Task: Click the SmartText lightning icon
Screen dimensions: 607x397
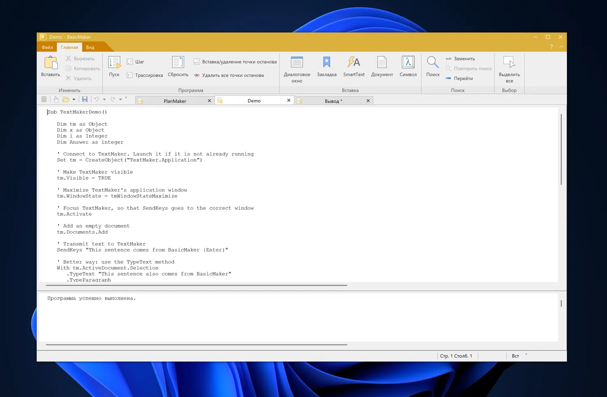Action: [x=354, y=63]
